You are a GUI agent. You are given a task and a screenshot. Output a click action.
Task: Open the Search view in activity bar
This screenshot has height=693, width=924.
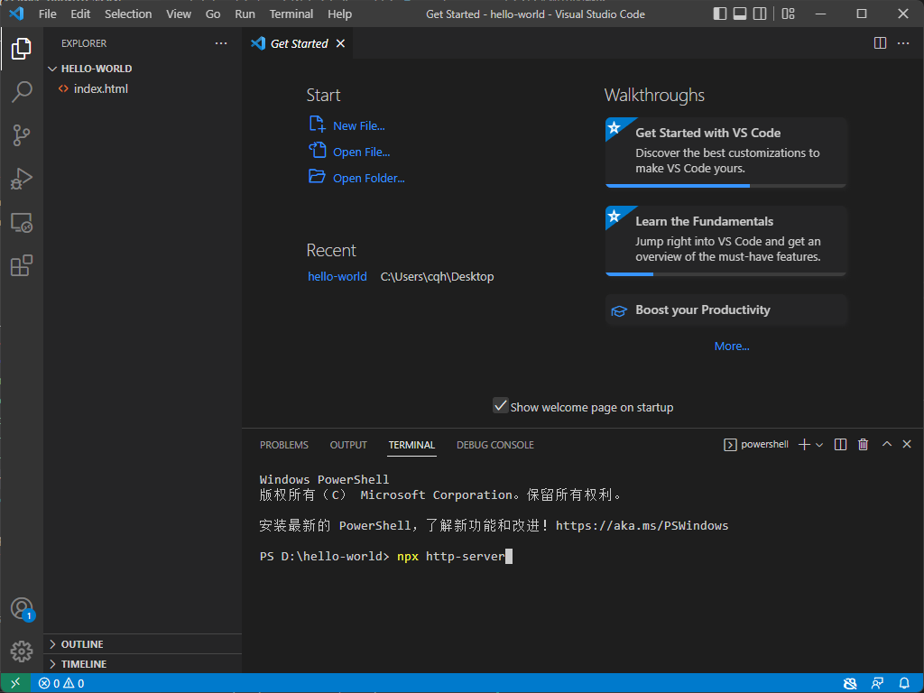(22, 92)
